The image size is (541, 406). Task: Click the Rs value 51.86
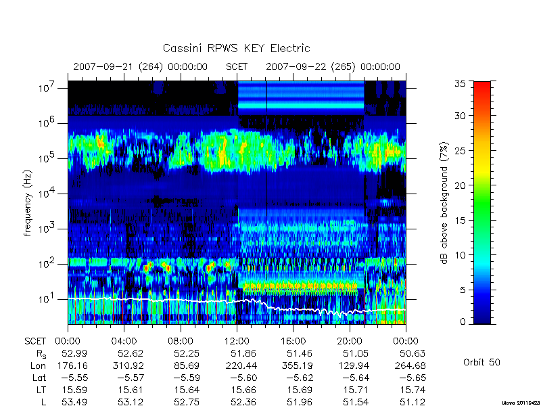pos(243,353)
